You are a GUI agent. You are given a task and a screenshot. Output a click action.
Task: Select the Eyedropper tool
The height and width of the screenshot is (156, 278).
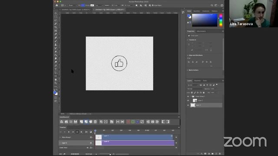(x=56, y=34)
